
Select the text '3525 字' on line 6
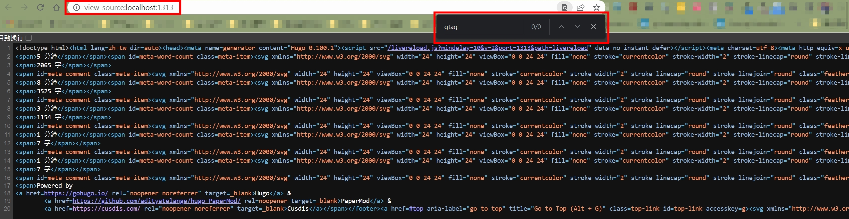click(x=49, y=91)
